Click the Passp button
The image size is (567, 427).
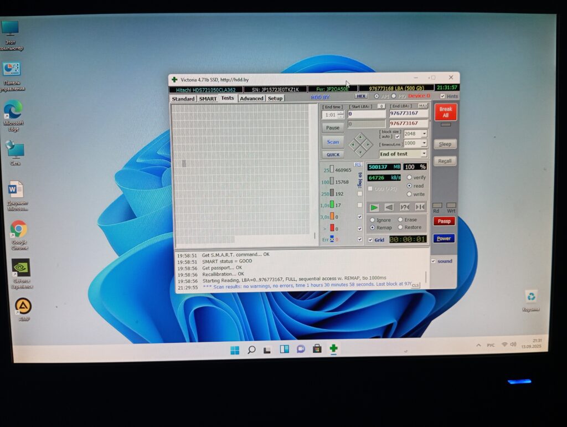tap(444, 221)
